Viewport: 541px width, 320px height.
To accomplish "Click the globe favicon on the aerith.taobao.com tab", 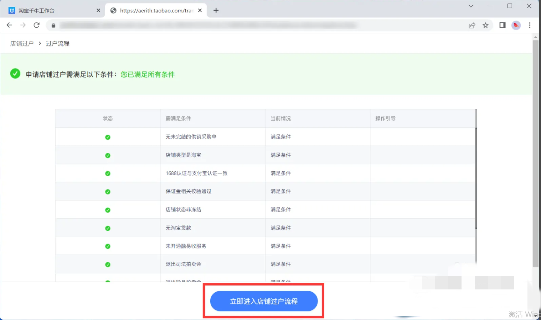I will tap(113, 10).
